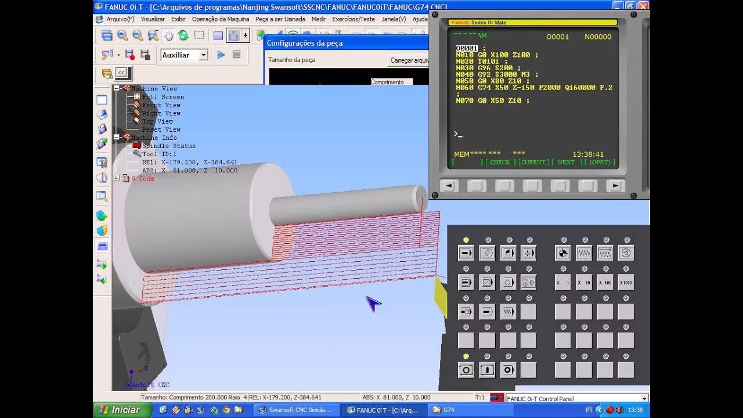Open the view axis dropdown arrow
743x418 pixels.
click(x=246, y=35)
